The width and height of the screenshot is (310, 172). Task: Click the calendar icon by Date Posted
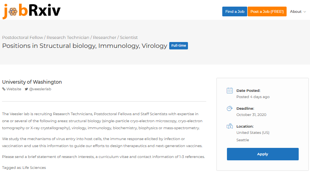pyautogui.click(x=230, y=91)
